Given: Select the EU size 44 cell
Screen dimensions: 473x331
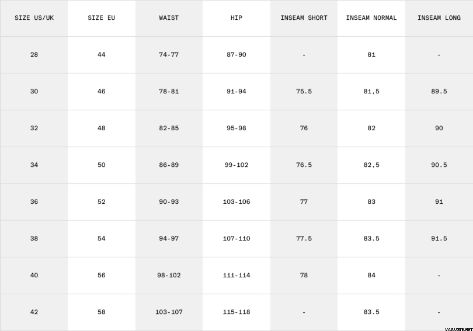Looking at the screenshot, I should 102,55.
